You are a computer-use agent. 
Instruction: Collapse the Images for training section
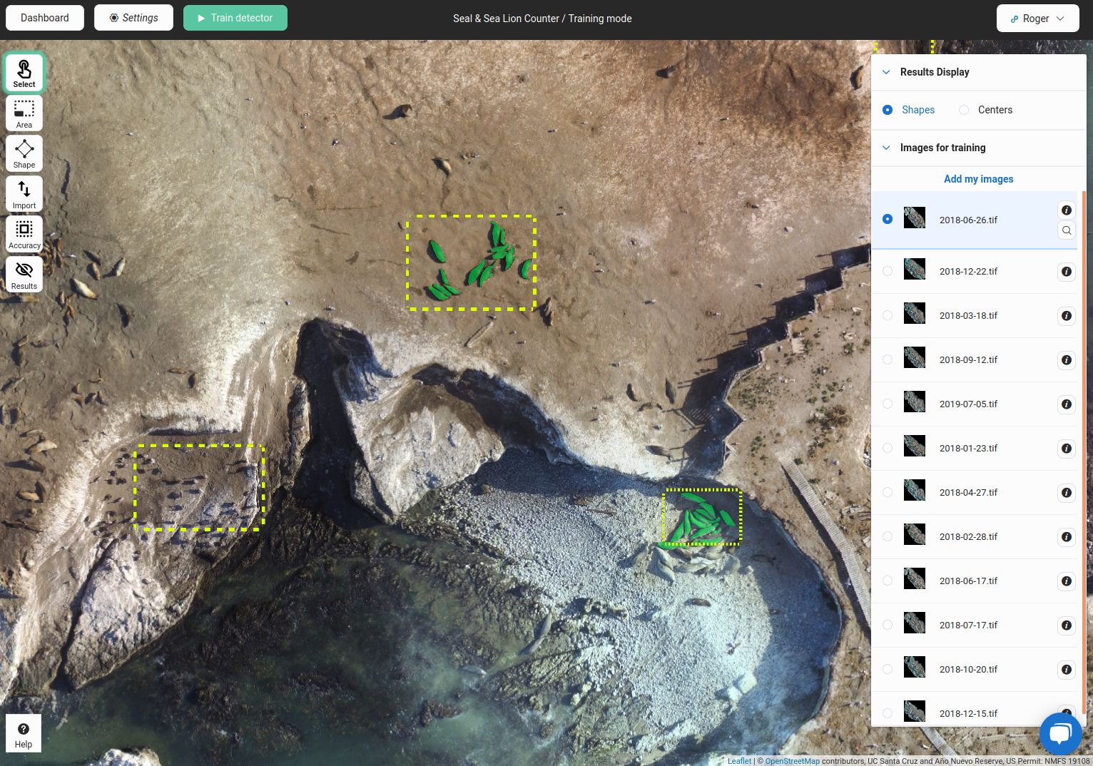coord(886,148)
